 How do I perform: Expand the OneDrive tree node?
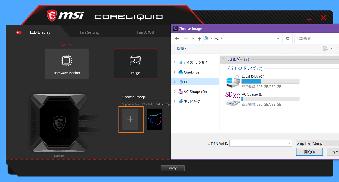(175, 72)
